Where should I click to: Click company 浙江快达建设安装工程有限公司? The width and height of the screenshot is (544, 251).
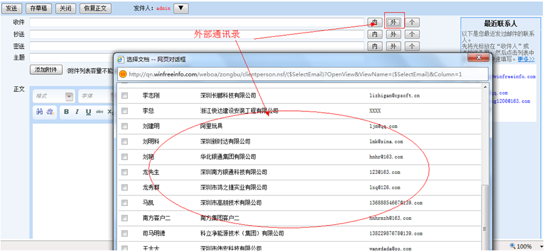[x=239, y=111]
